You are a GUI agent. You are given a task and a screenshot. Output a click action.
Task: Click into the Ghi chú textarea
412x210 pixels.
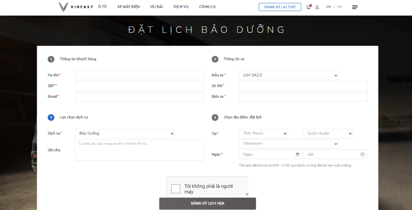point(139,150)
